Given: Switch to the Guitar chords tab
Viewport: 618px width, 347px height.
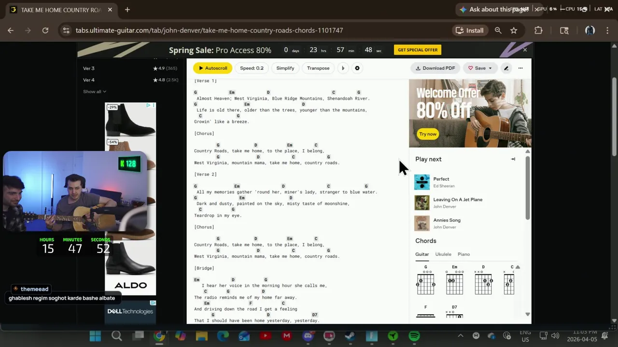Looking at the screenshot, I should [422, 254].
